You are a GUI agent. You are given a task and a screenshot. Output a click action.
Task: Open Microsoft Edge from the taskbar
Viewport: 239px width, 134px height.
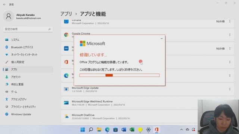click(x=107, y=130)
